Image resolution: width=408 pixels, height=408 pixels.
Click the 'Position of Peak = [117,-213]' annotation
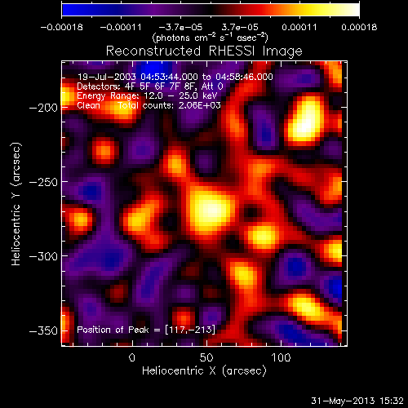pos(146,330)
